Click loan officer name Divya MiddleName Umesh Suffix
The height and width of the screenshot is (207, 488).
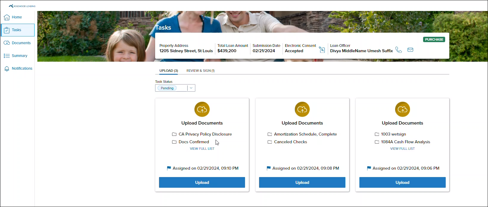361,51
